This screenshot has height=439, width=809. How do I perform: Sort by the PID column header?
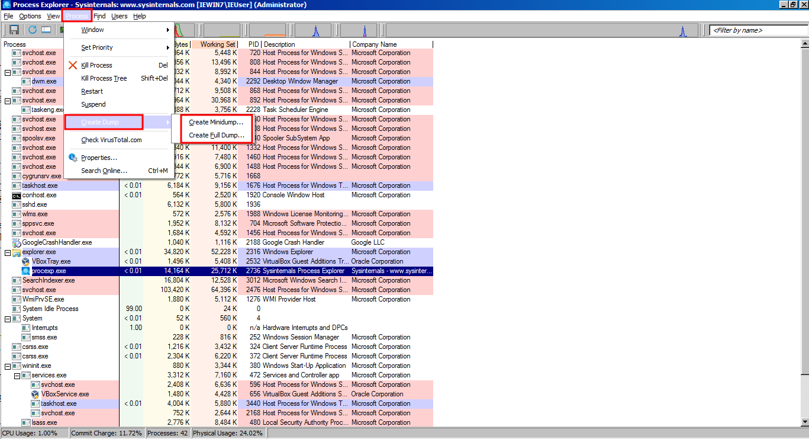click(x=250, y=44)
